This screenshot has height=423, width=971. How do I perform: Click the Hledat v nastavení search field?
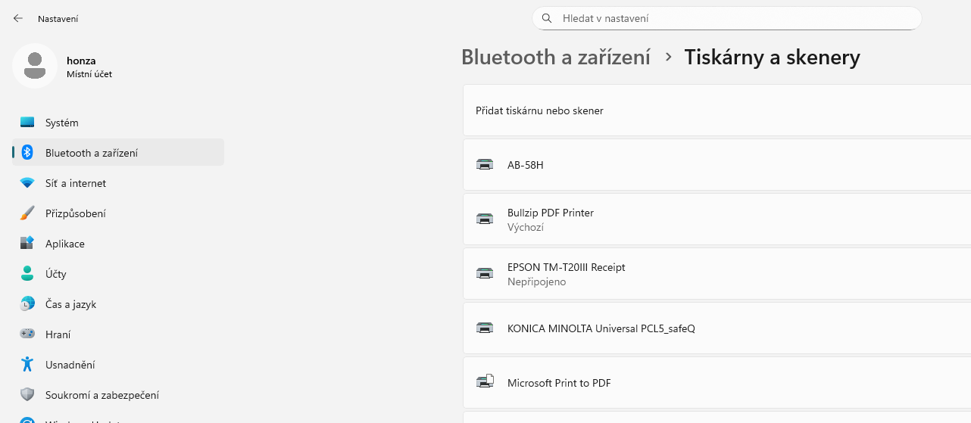[727, 18]
